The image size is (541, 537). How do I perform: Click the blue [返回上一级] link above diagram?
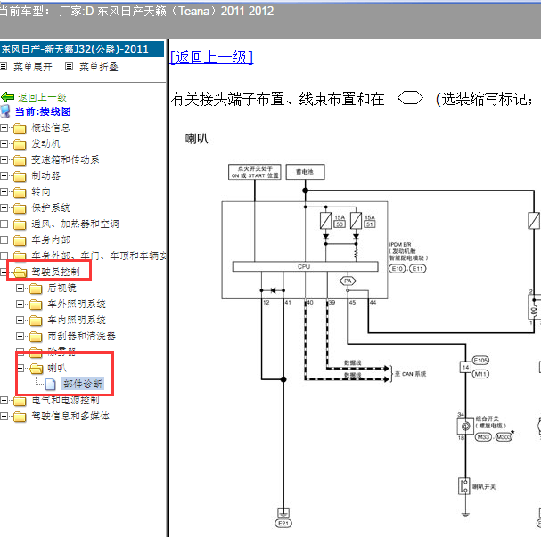click(x=211, y=57)
